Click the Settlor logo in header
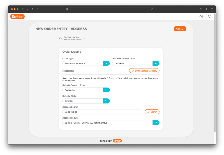The width and height of the screenshot is (224, 155). coord(17,17)
